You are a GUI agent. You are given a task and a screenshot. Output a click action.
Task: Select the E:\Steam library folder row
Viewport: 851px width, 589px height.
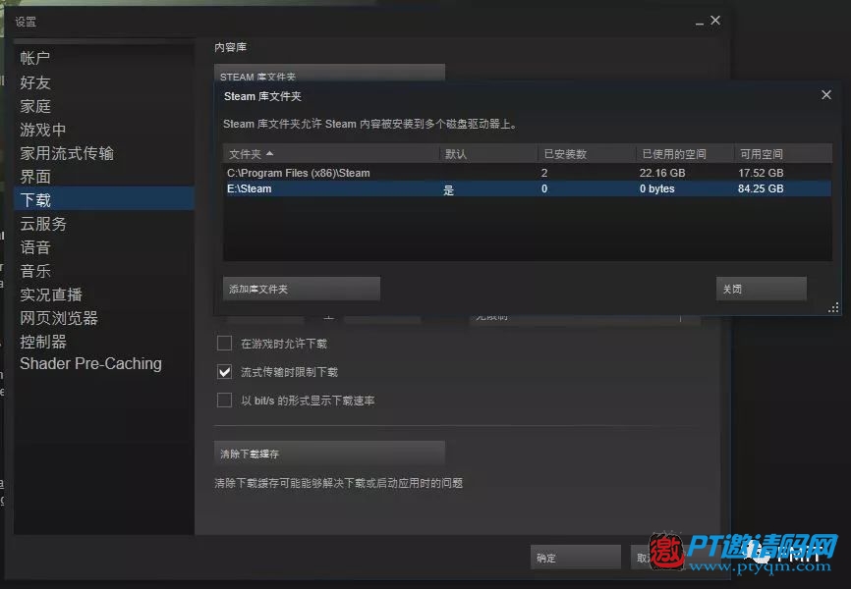click(527, 188)
